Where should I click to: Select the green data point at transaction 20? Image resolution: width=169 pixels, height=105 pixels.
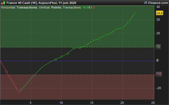tap(122, 28)
